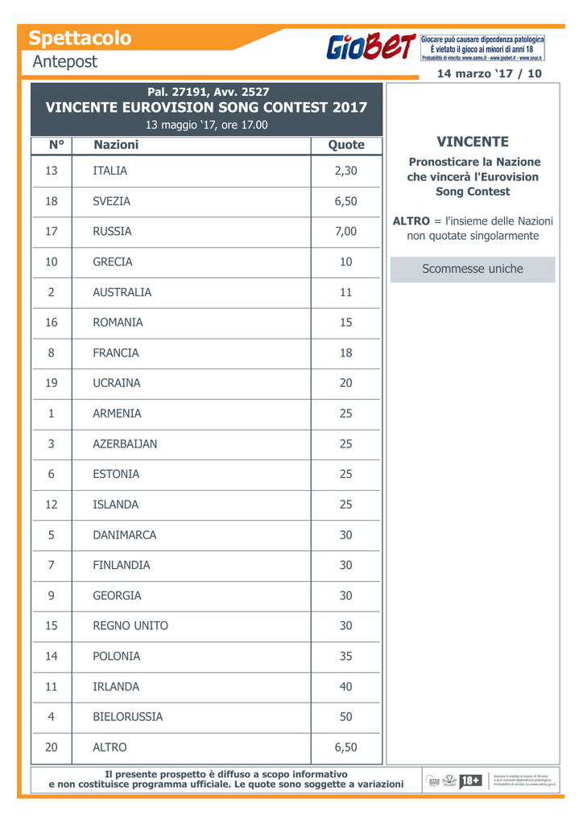Click the N° column header
Viewport: 583px width, 824px height.
click(x=56, y=145)
